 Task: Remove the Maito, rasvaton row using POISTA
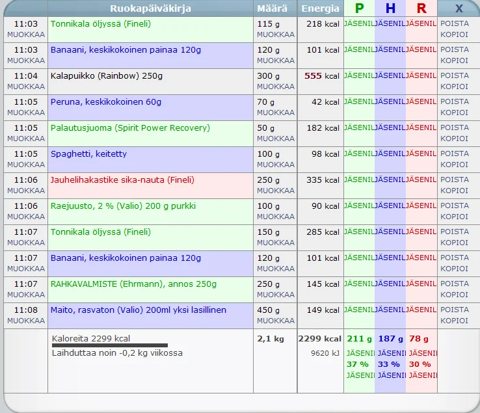tap(454, 310)
